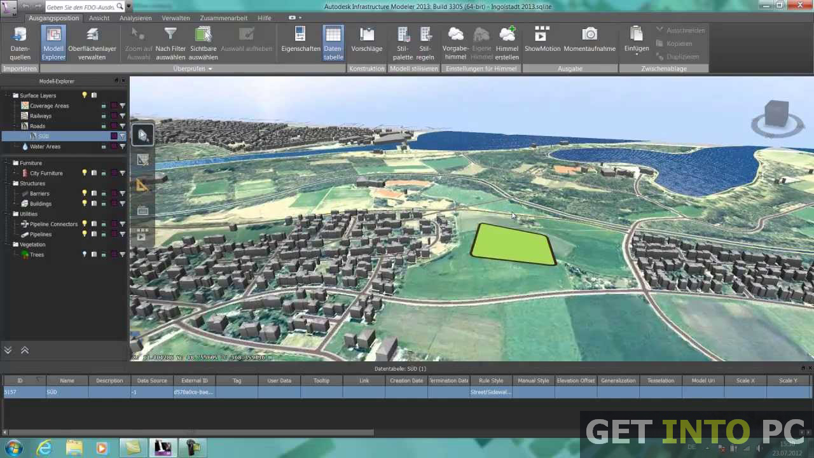Open the quick access toolbar dropdown arrow

coord(129,6)
